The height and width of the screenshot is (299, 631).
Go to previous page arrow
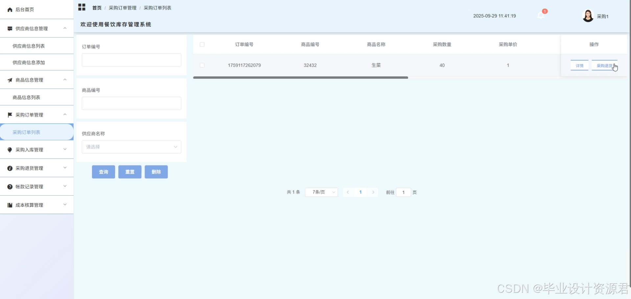348,192
